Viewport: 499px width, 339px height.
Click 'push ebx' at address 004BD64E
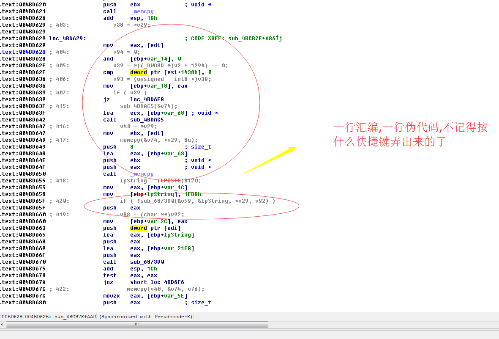(122, 160)
